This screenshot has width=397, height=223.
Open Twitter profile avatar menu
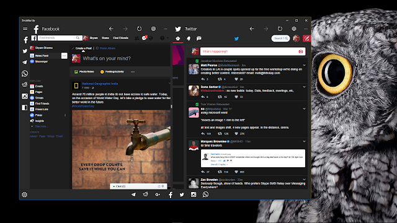297,38
